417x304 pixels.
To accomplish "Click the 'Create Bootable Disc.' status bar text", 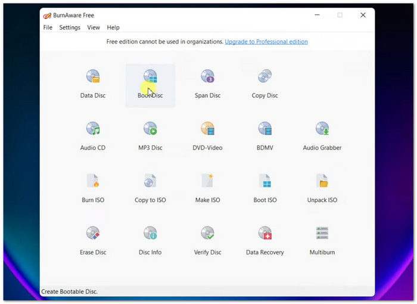I will (70, 291).
